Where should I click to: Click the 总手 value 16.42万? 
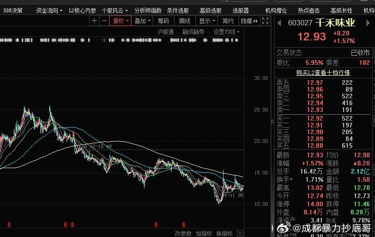click(311, 171)
